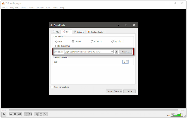Expand the Disc device path dropdown

click(112, 52)
